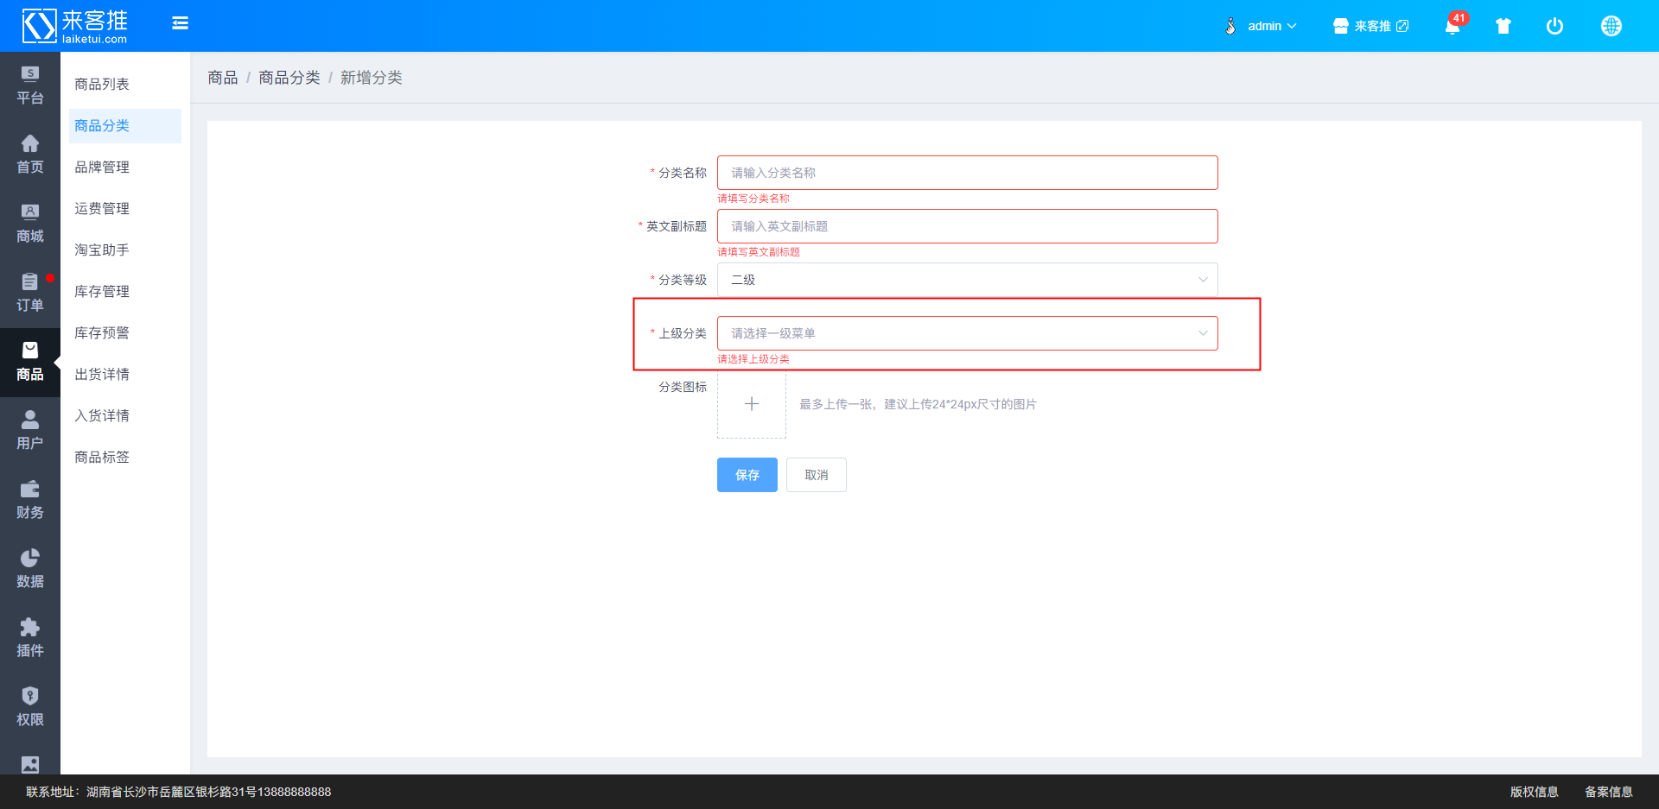Click 备案信息 in footer
Screen dimensions: 1659x809
(x=1609, y=792)
